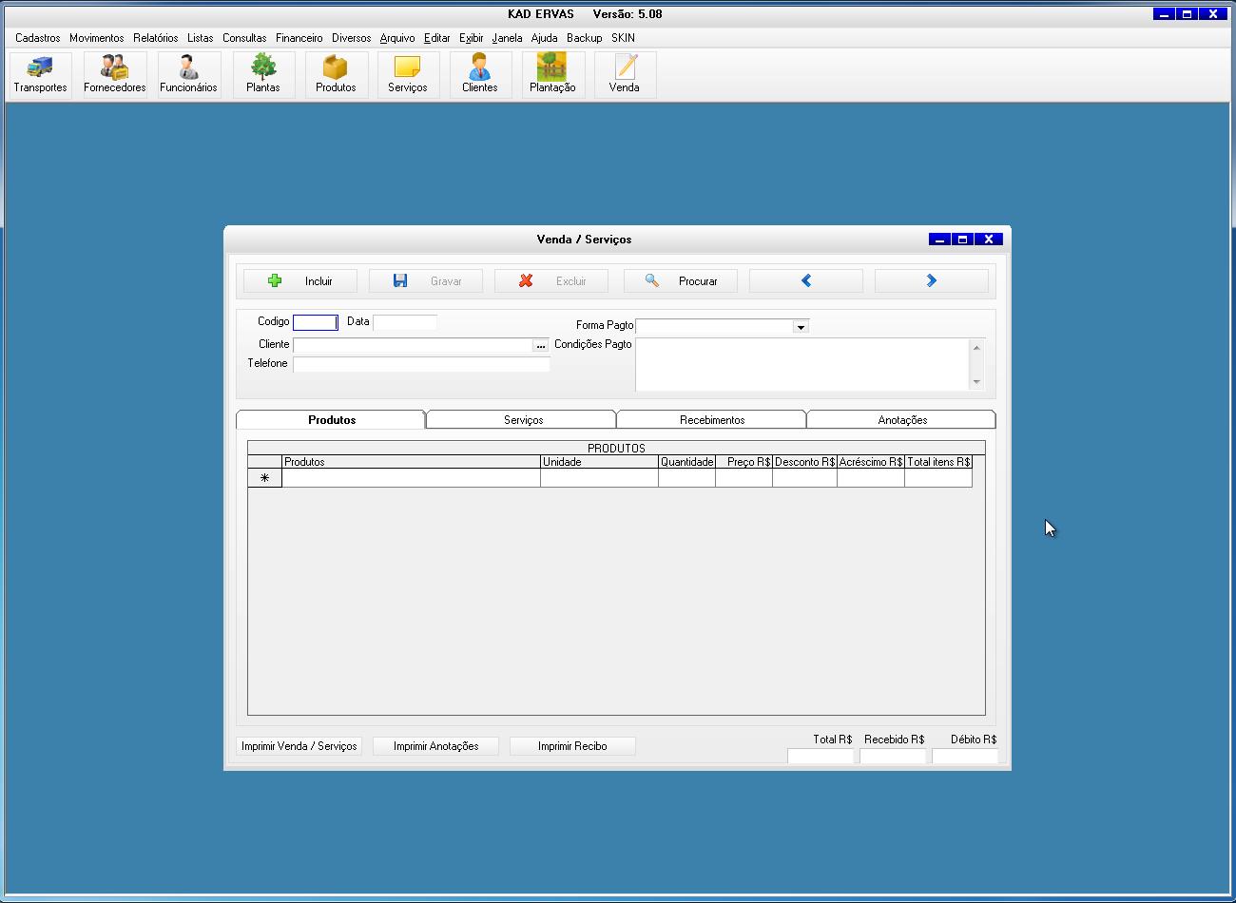This screenshot has height=903, width=1236.
Task: Open the Produtos box icon
Action: pyautogui.click(x=336, y=74)
